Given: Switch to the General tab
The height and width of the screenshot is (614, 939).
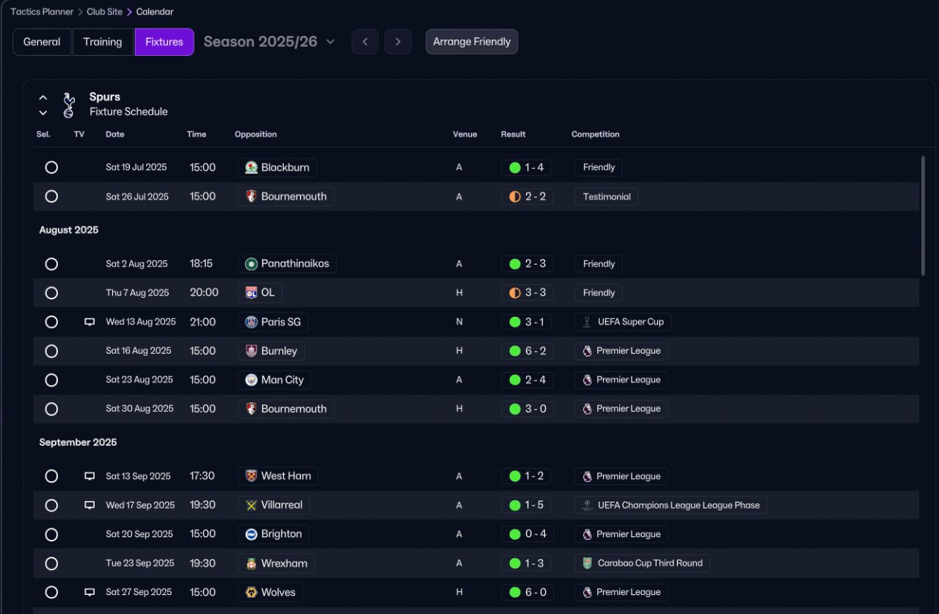Looking at the screenshot, I should (x=42, y=42).
